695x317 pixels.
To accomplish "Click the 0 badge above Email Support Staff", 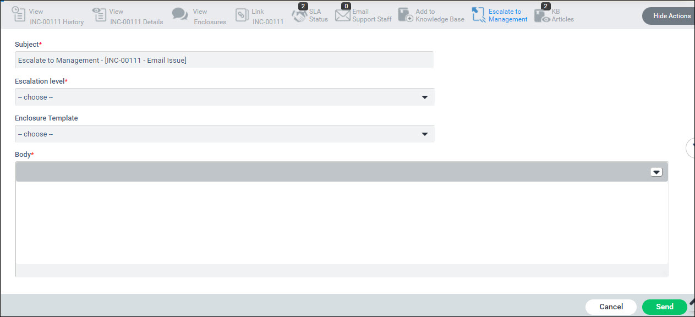I will 346,6.
